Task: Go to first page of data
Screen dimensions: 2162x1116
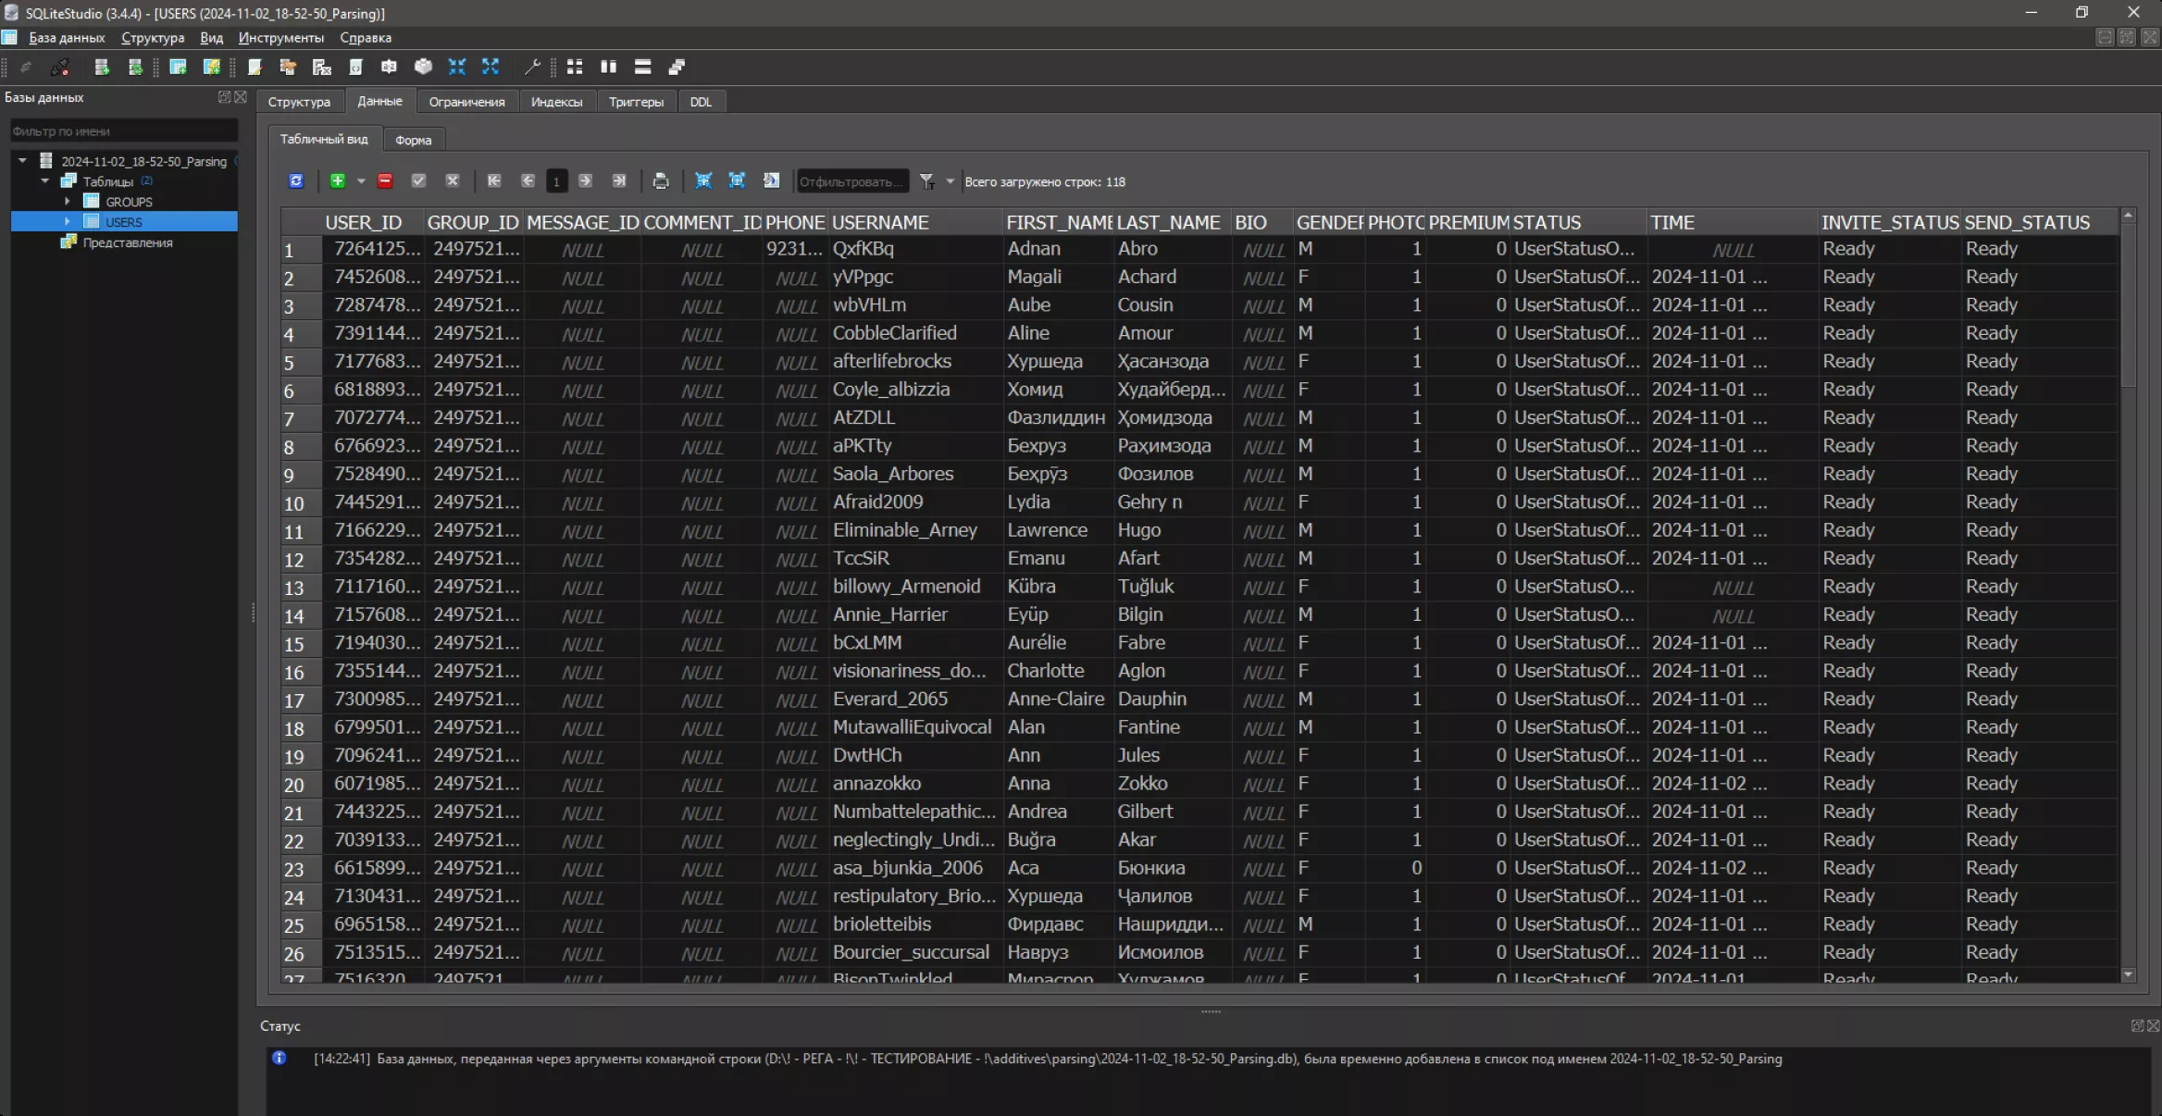Action: pos(494,181)
